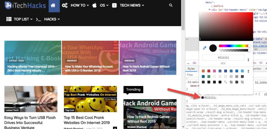Click the td_legacy stylesheet link
Image resolution: width=267 pixels, height=129 pixels.
click(x=261, y=82)
